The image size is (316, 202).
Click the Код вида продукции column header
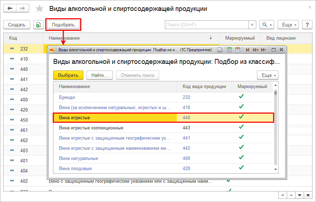click(x=204, y=86)
